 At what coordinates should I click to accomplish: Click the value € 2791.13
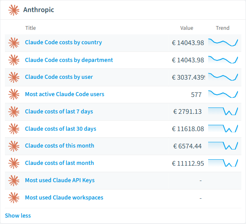pos(187,112)
